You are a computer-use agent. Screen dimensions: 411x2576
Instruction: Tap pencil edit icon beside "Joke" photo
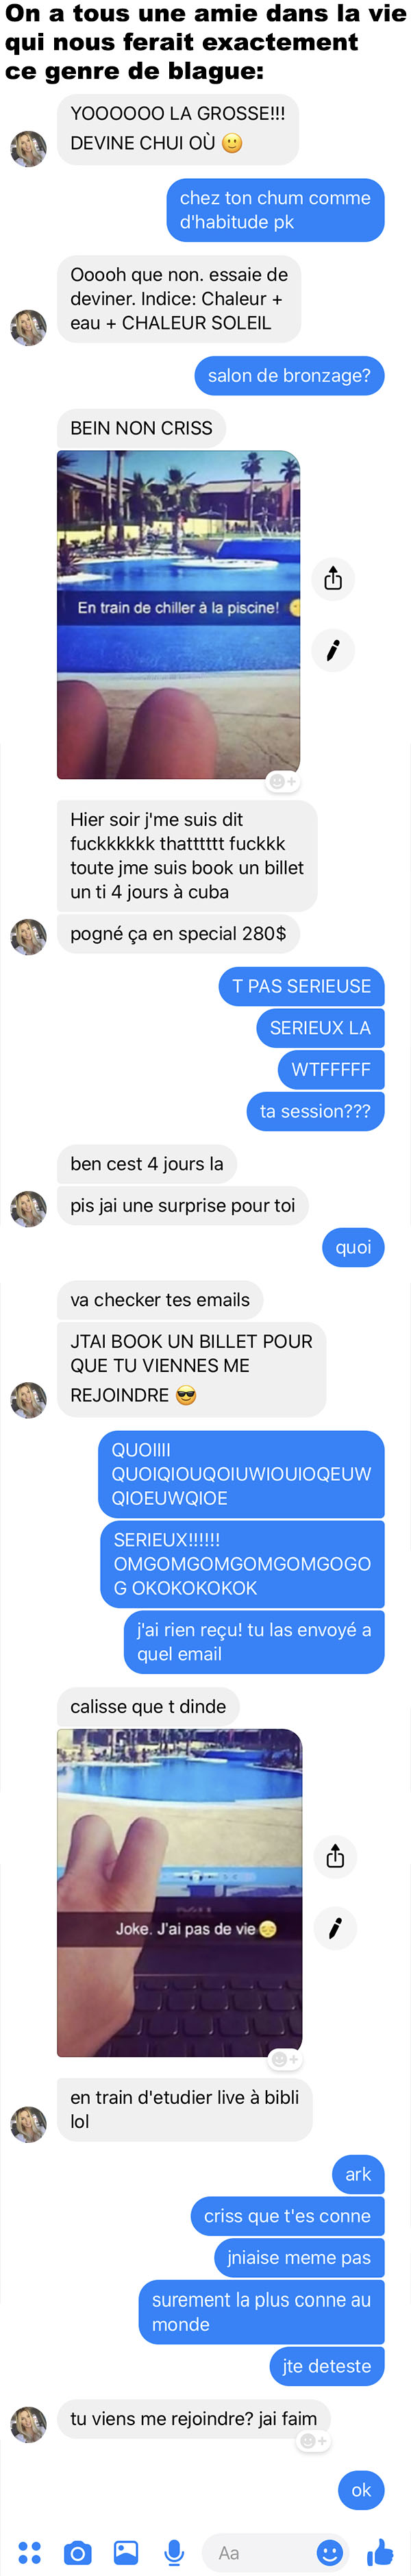click(335, 1928)
